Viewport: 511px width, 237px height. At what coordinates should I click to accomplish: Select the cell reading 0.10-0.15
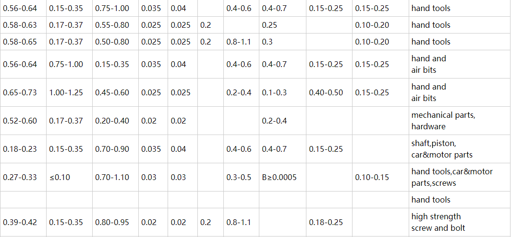tap(372, 177)
